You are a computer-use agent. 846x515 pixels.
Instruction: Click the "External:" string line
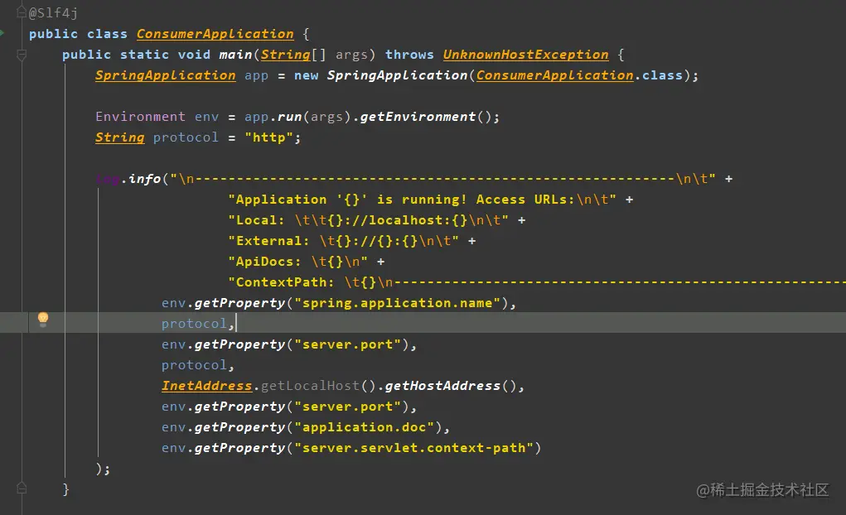point(343,241)
